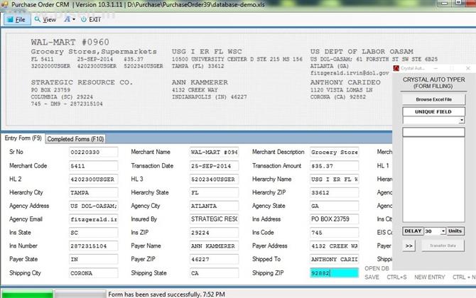Switch to Entry Form (F9) tab
The image size is (476, 298).
click(23, 138)
